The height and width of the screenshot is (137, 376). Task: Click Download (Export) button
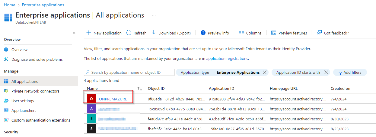tap(171, 33)
